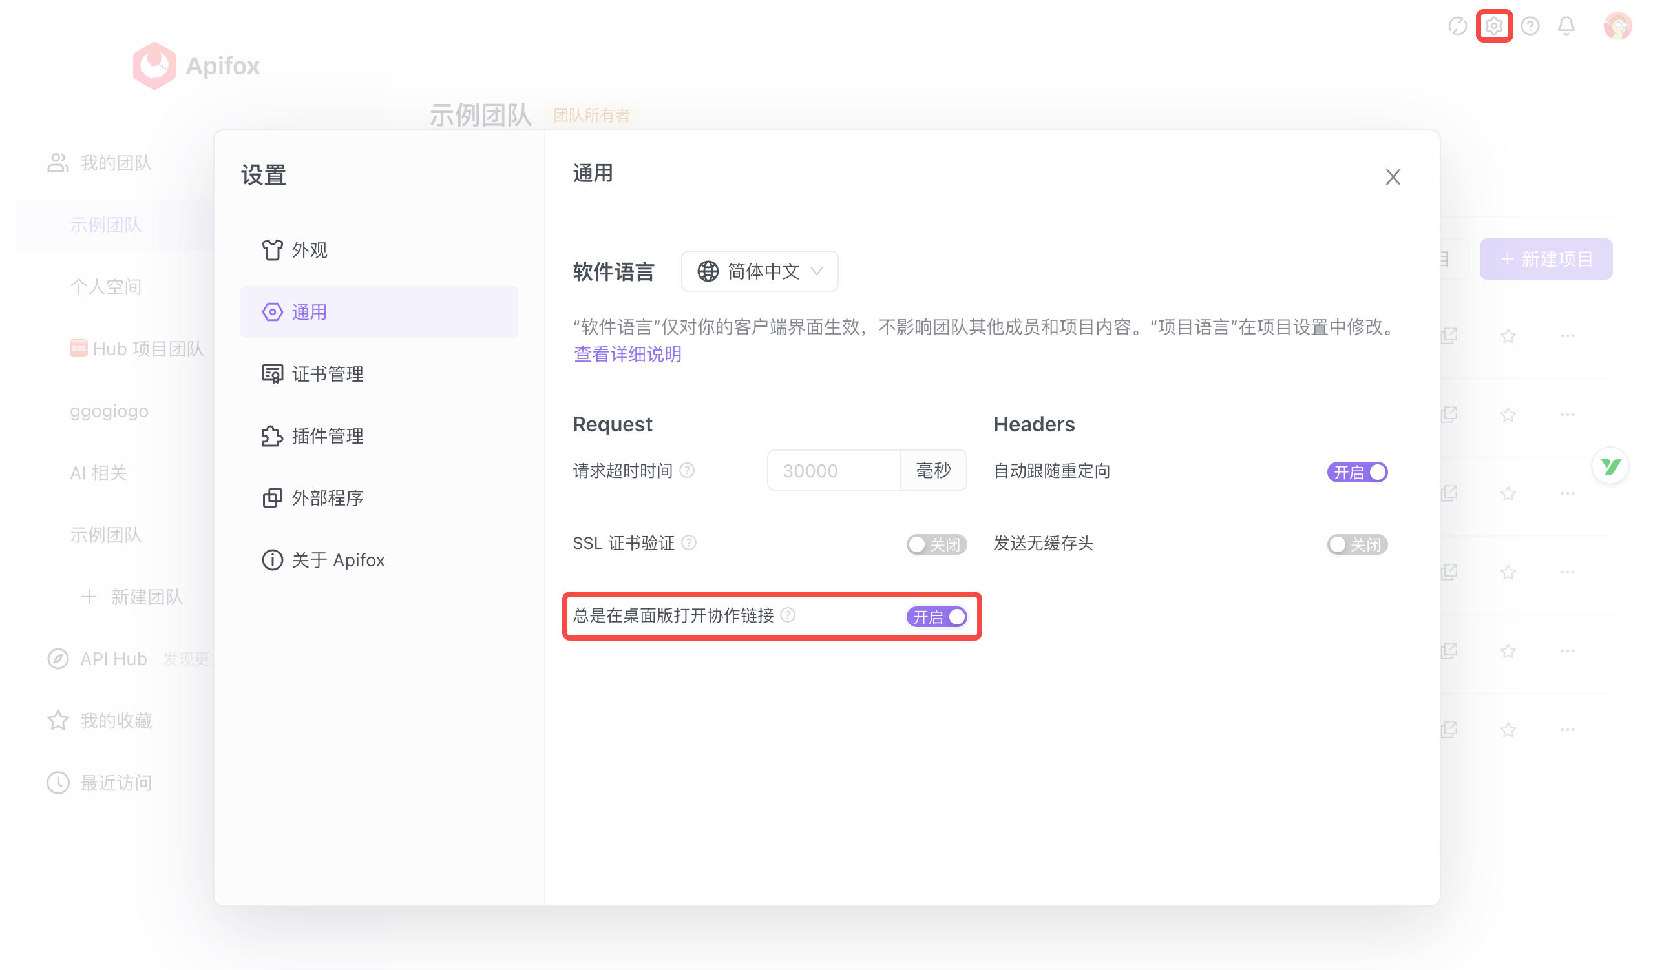Enable the SSL 证书验证 switch
Viewport: 1653px width, 970px height.
coord(936,544)
